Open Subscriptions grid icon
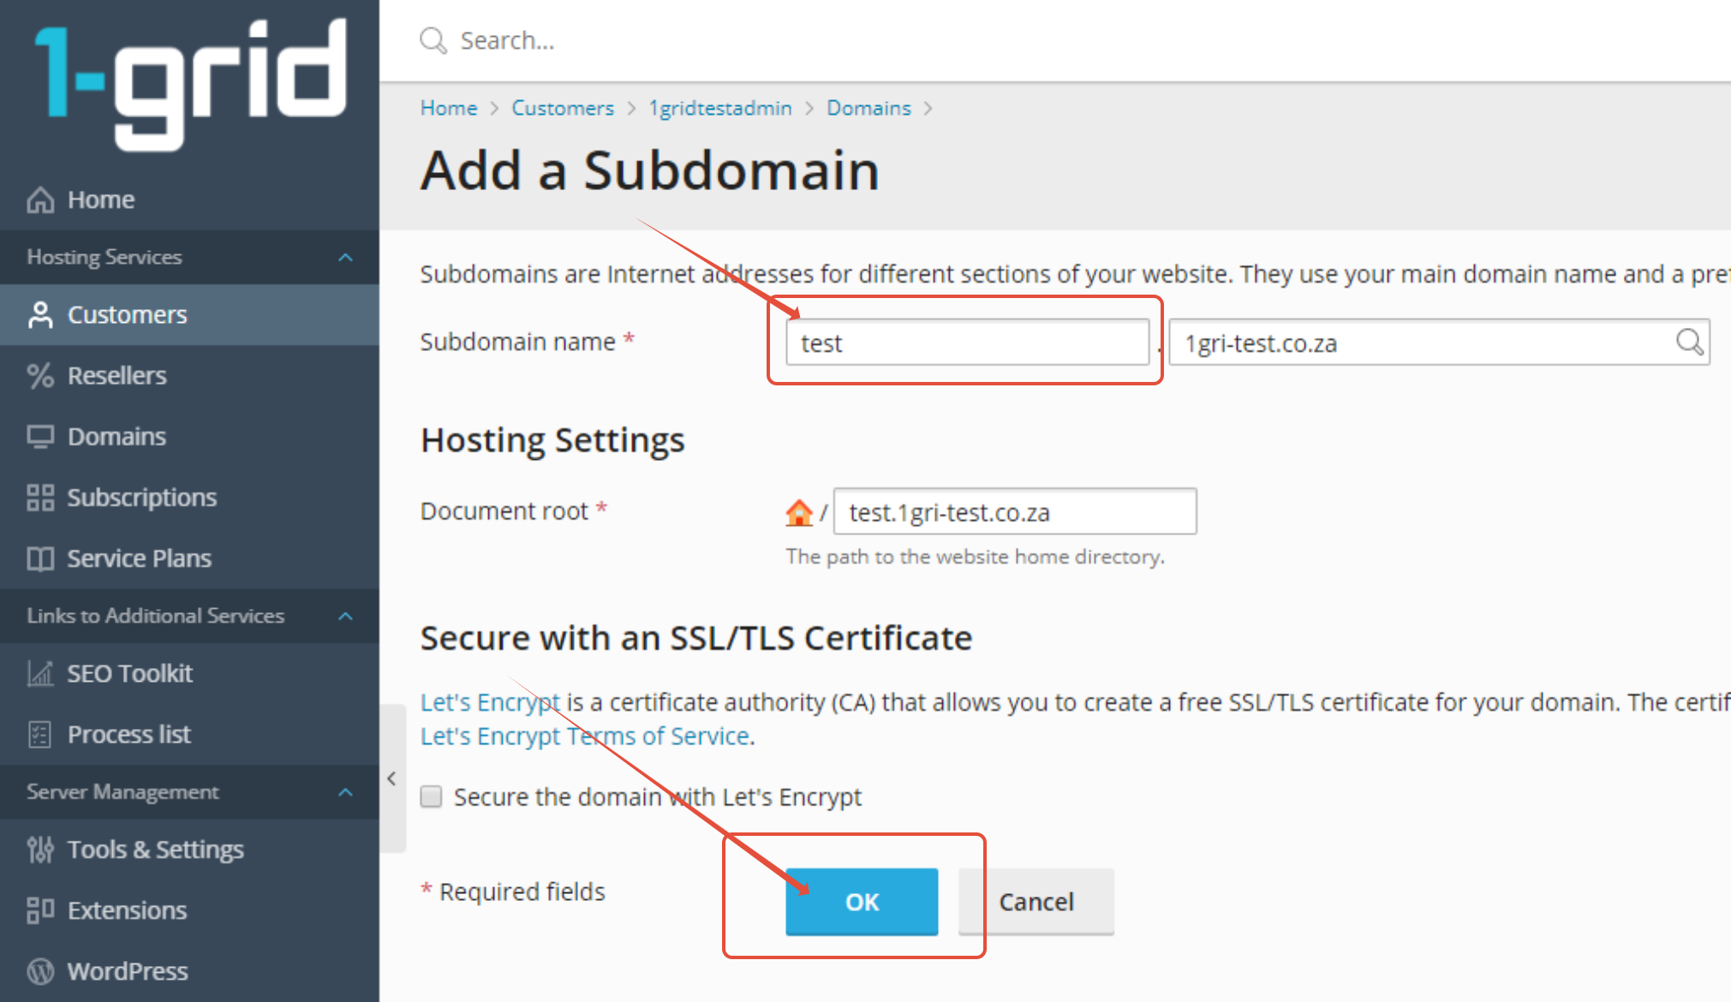The image size is (1731, 1002). 40,498
